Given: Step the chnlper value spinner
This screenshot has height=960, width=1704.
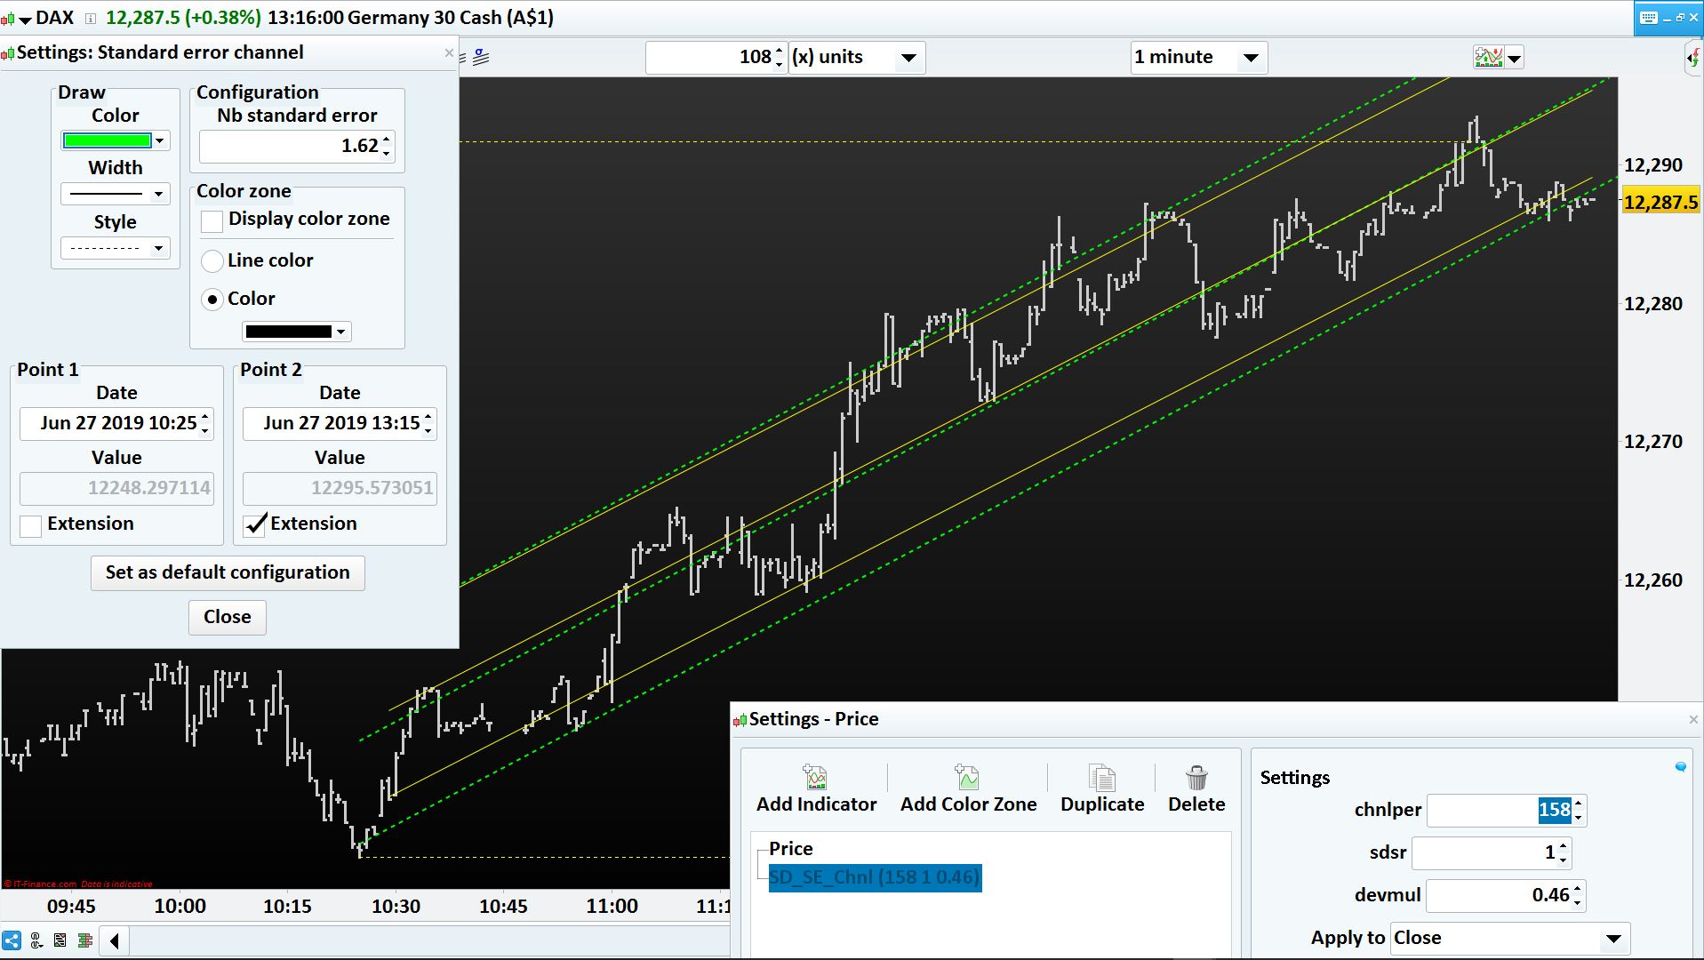Looking at the screenshot, I should tap(1578, 811).
